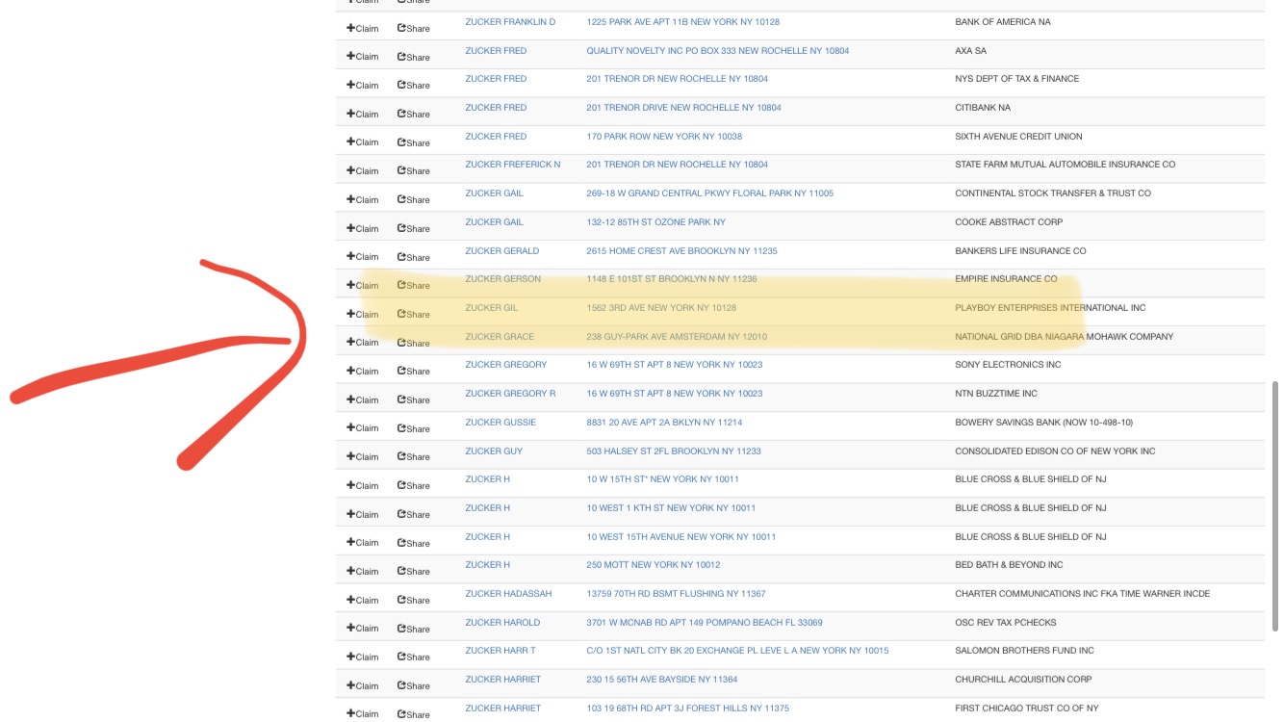The width and height of the screenshot is (1284, 722).
Task: Claim the First Chicago Trust ZUCKER HARRIET row
Action: 363,713
